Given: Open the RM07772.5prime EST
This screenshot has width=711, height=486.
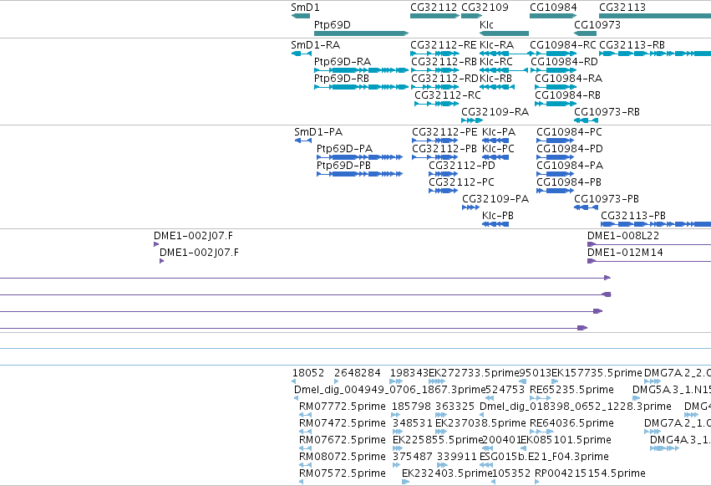Looking at the screenshot, I should point(343,407).
